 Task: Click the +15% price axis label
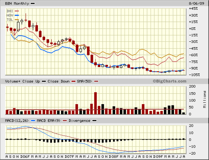tap(193, 22)
